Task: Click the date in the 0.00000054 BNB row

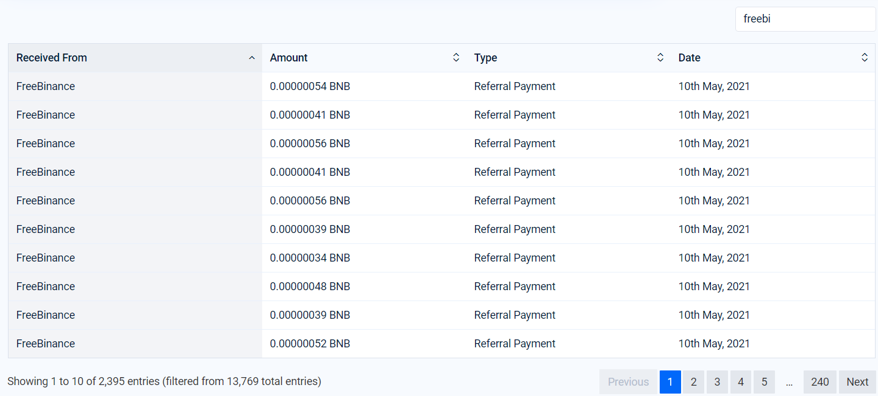Action: coord(714,86)
